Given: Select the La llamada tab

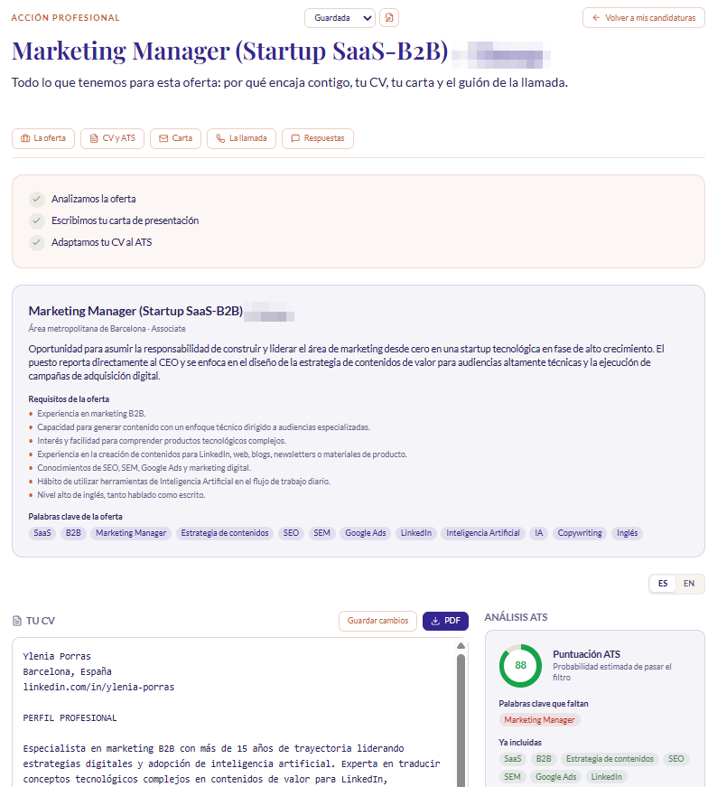Looking at the screenshot, I should click(x=241, y=138).
